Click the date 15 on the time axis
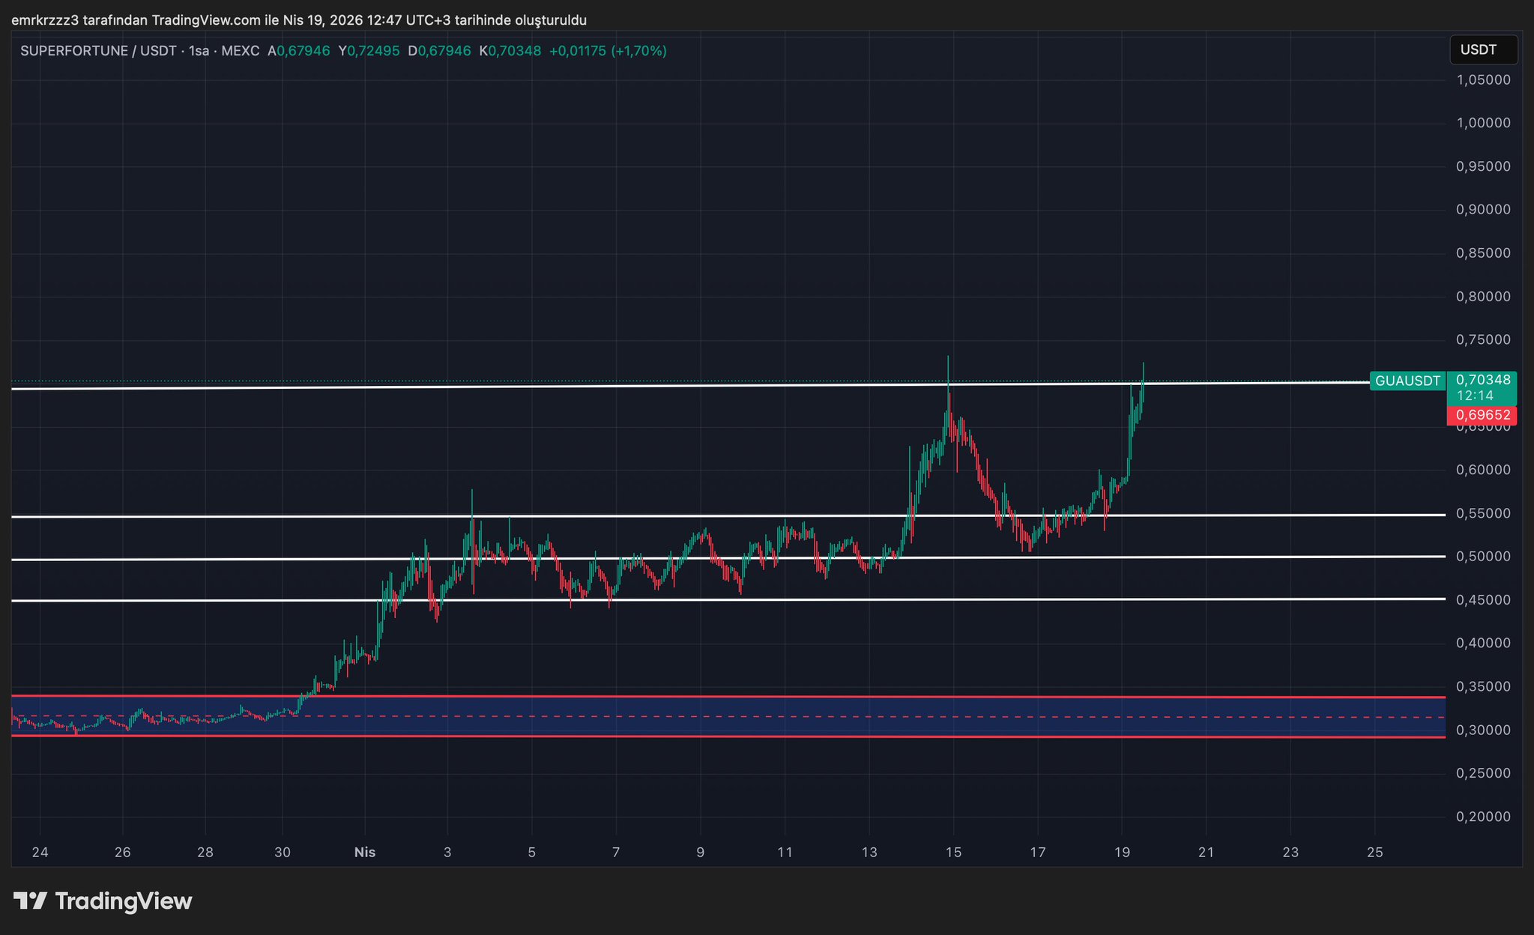This screenshot has height=935, width=1534. [952, 853]
